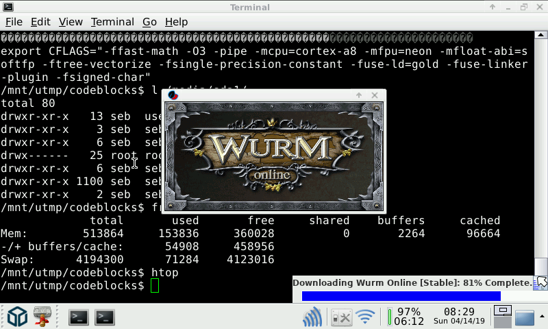Open the Go menu
548x329 pixels.
(149, 22)
